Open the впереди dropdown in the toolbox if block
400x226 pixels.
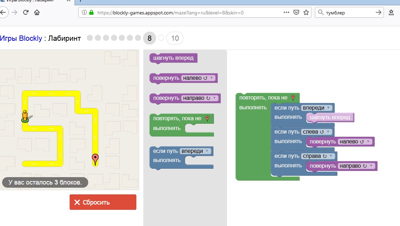tap(196, 151)
